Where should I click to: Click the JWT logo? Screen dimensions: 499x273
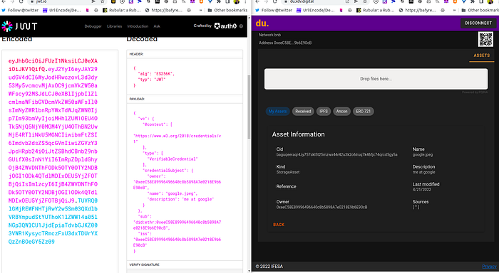coord(19,26)
